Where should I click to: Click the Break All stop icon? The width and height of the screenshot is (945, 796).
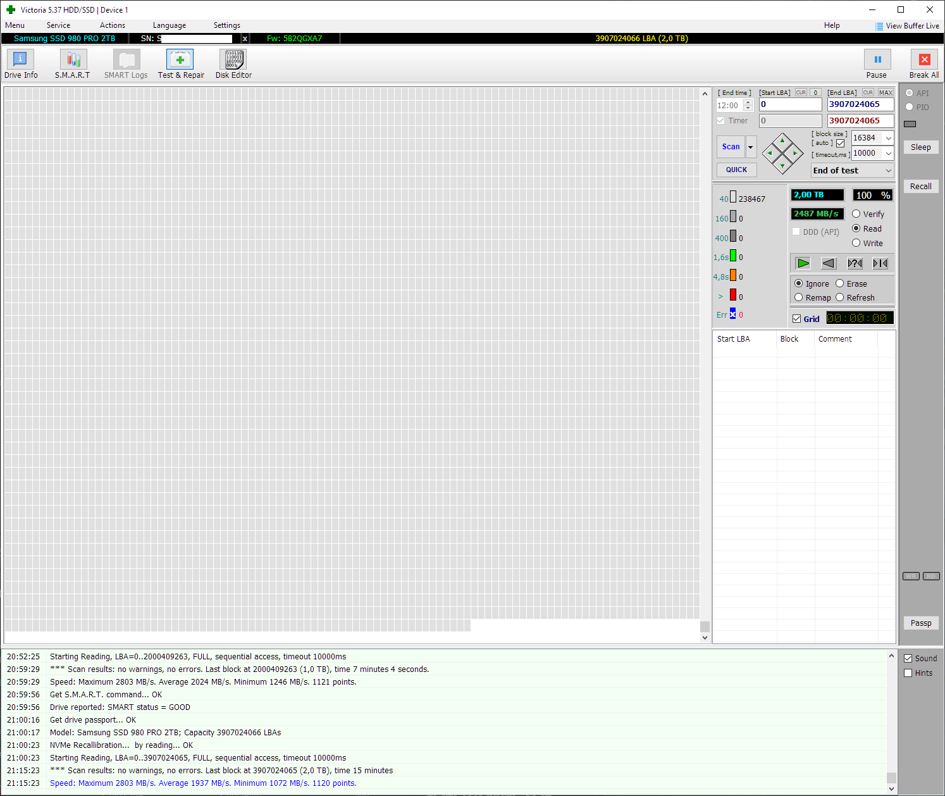(x=924, y=59)
